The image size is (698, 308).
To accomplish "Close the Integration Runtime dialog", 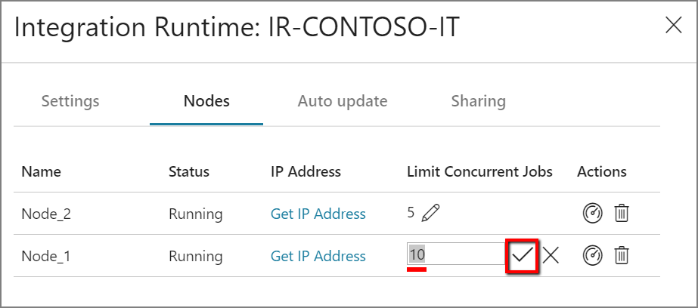I will click(x=673, y=25).
